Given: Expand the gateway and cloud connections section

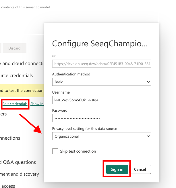Looking at the screenshot, I should (x=22, y=63).
